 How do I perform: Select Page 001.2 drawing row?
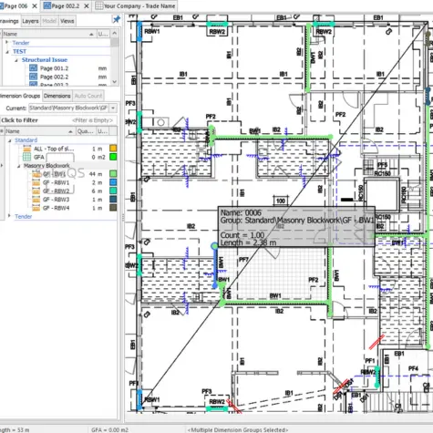click(55, 68)
